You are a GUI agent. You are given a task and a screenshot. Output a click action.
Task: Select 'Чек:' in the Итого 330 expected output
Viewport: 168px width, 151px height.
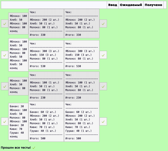(33, 12)
